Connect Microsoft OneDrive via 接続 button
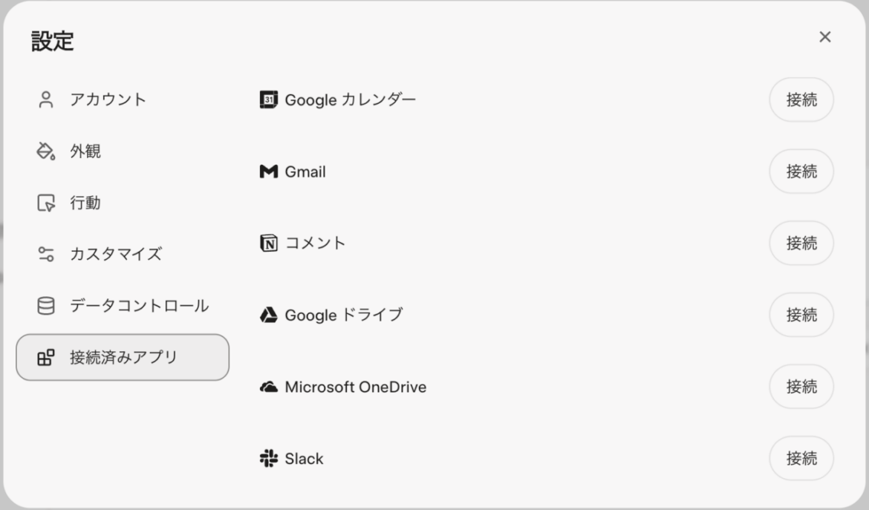 [x=801, y=387]
